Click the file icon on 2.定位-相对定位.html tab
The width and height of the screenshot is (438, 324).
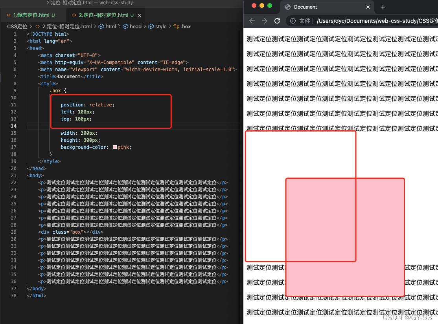pos(74,15)
